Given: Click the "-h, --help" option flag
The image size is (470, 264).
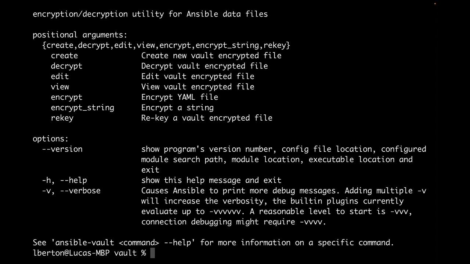Looking at the screenshot, I should [64, 180].
